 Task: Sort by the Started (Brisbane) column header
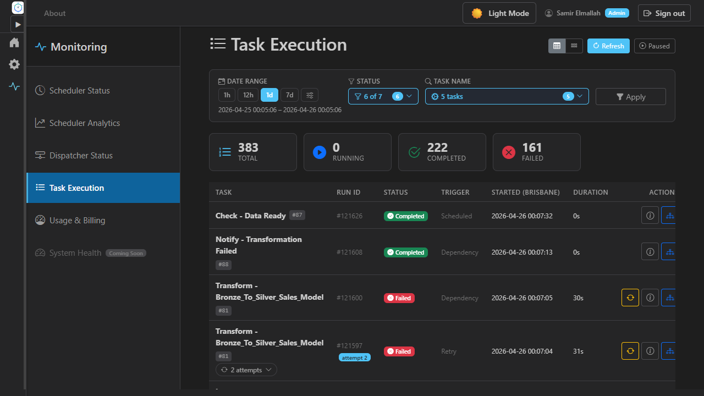(526, 192)
